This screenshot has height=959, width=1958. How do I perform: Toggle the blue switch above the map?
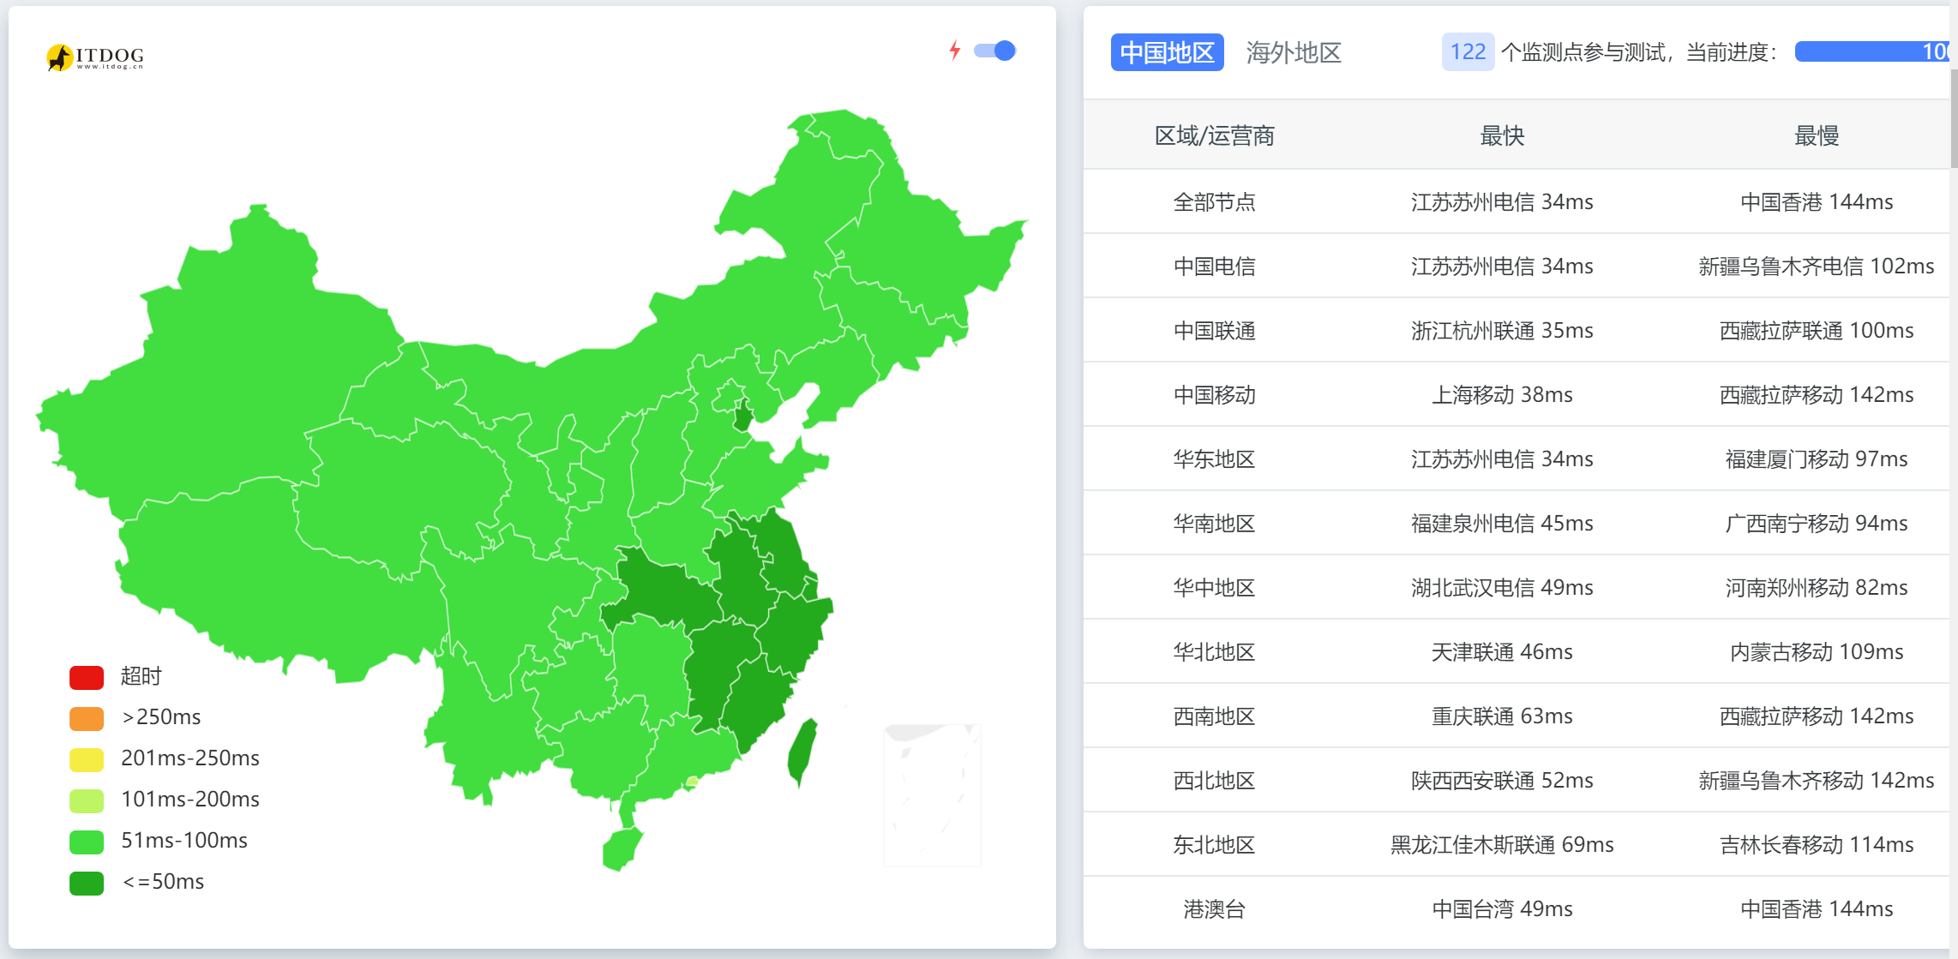(x=995, y=51)
